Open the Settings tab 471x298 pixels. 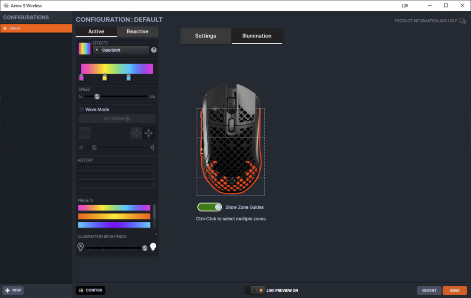tap(205, 36)
